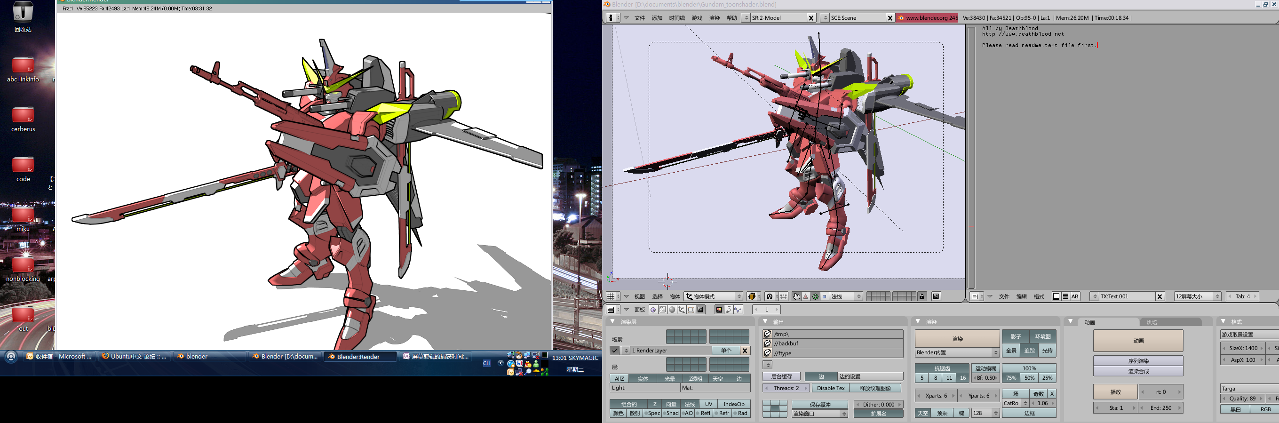The width and height of the screenshot is (1279, 423).
Task: Open the buttons window type selector
Action: point(613,310)
